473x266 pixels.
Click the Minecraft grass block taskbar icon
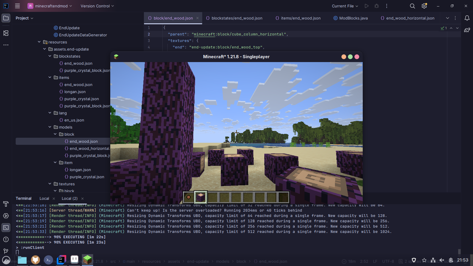88,260
